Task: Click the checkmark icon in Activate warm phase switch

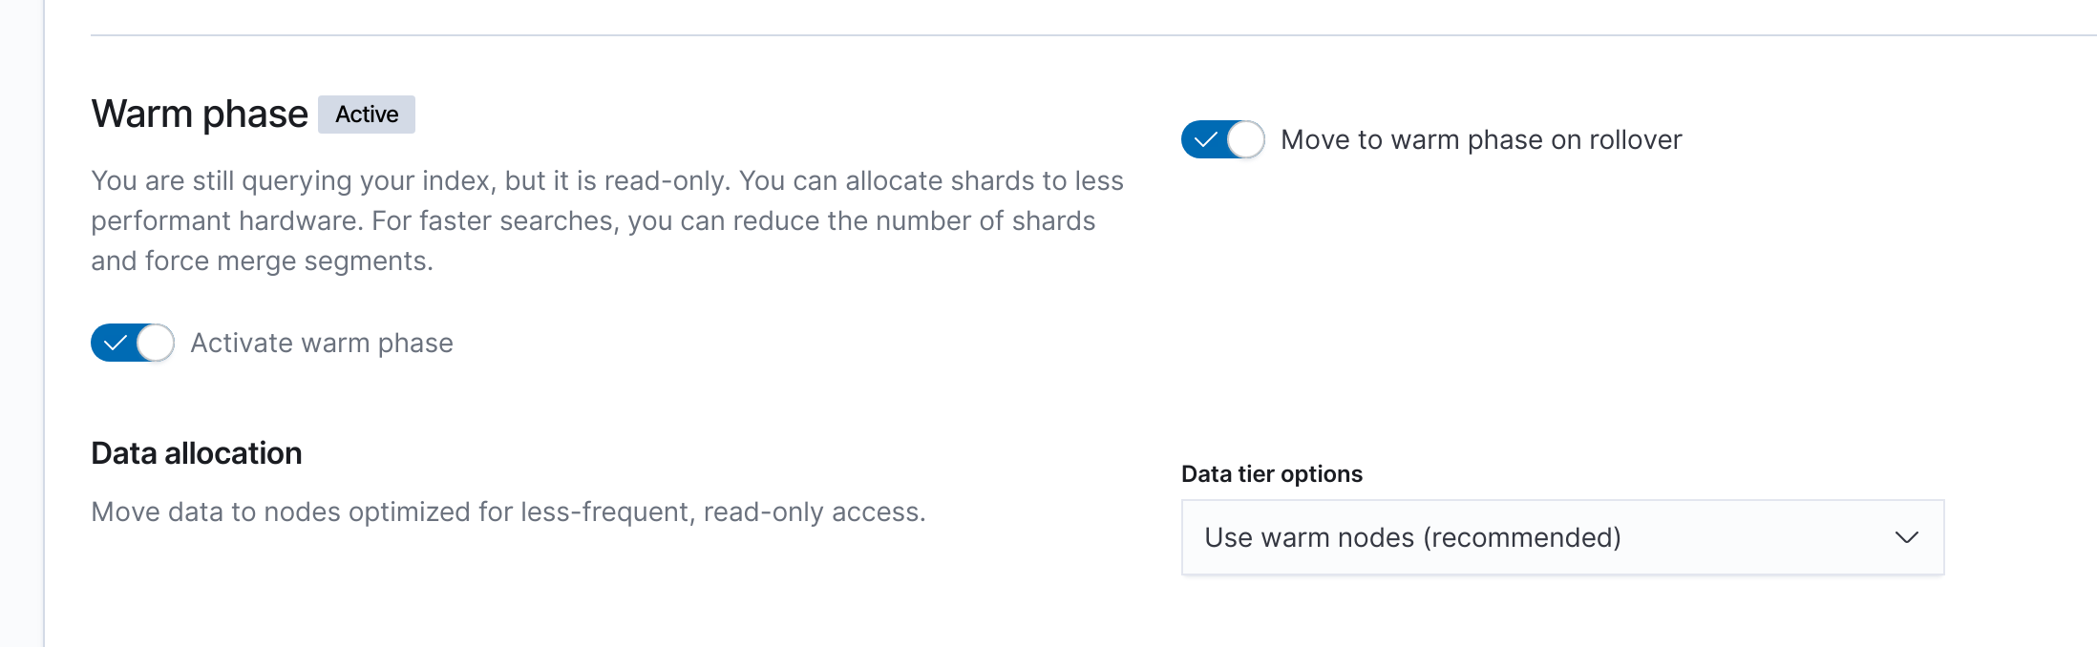Action: (x=116, y=343)
